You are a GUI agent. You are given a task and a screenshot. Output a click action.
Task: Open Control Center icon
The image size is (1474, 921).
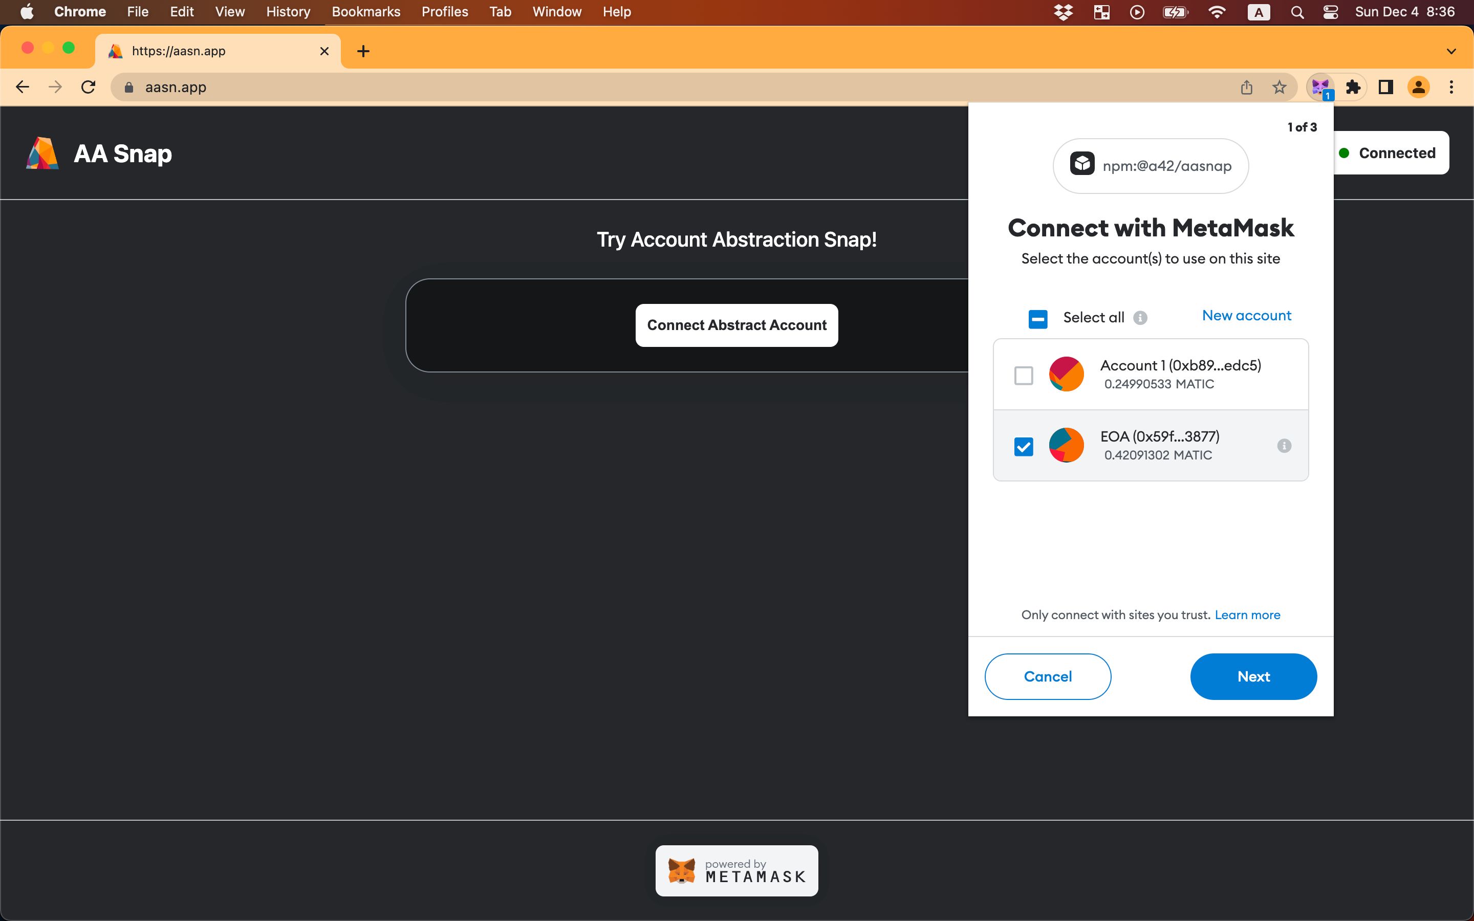[1330, 12]
